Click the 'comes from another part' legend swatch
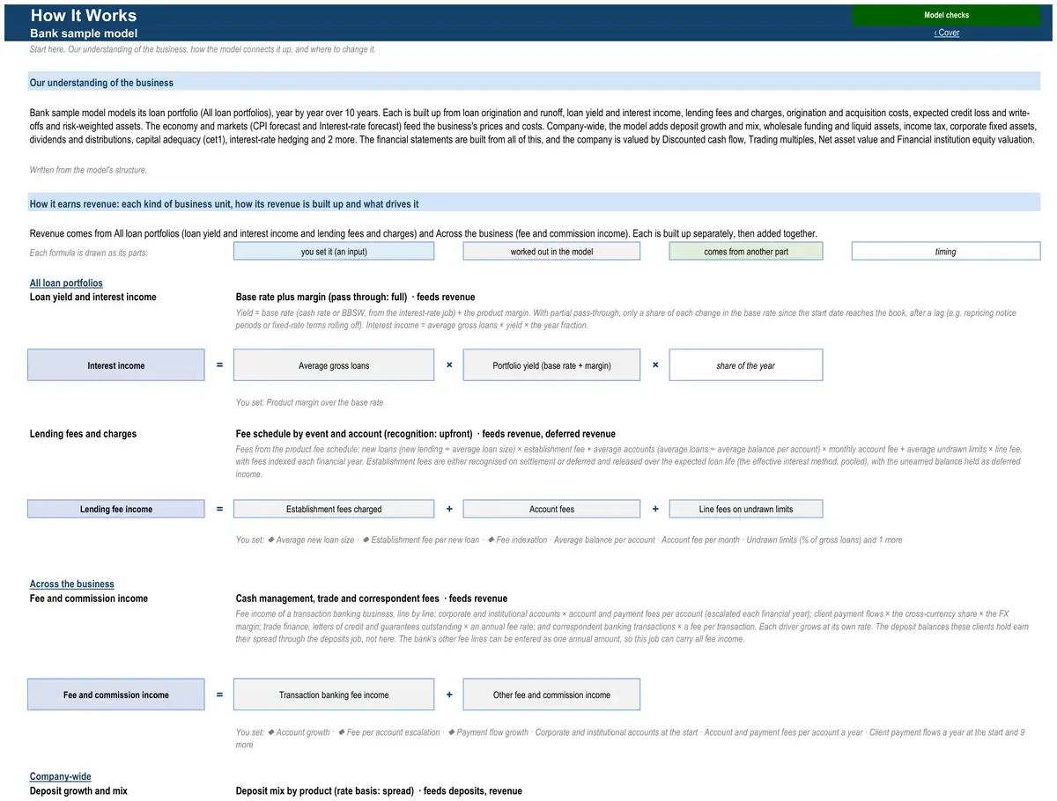Viewport: 1057px width, 801px height. 746,252
